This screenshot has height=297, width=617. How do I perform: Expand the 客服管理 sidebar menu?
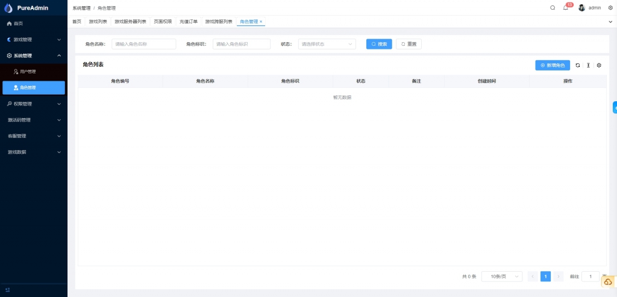[x=34, y=136]
